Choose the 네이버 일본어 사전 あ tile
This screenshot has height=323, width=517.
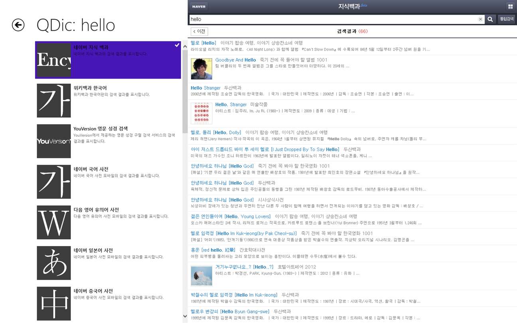click(108, 263)
